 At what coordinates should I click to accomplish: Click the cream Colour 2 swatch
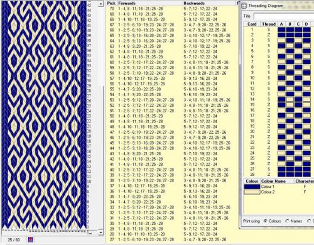tap(252, 192)
